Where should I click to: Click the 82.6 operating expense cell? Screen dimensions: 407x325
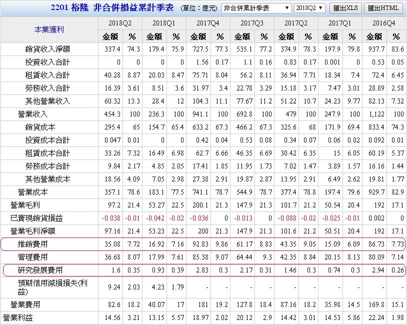(x=114, y=304)
